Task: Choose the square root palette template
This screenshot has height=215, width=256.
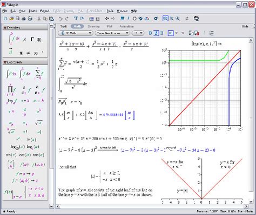Action: click(x=39, y=122)
